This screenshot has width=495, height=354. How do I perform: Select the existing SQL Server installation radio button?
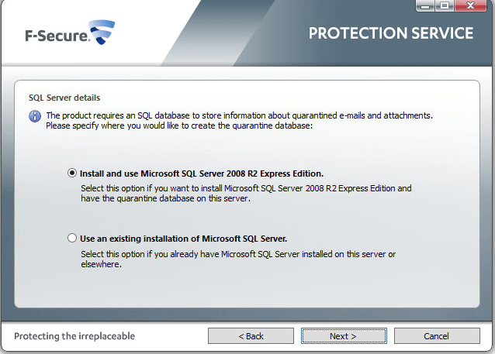tap(73, 239)
